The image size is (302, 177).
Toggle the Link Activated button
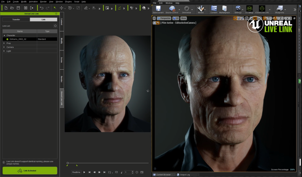coord(30,171)
